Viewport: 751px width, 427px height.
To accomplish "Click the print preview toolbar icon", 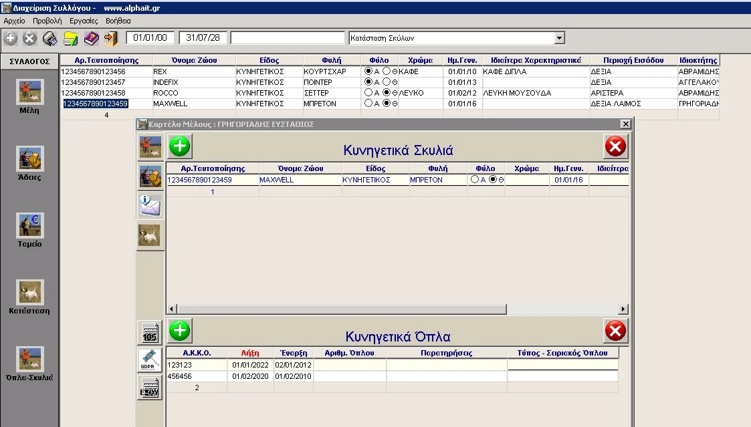I will (x=49, y=38).
